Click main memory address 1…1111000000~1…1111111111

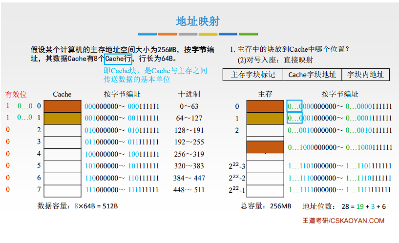coord(340,190)
